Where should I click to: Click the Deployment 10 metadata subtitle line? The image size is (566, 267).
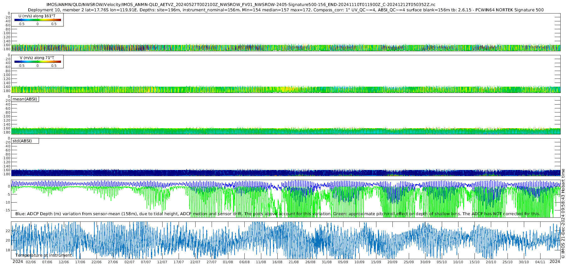tap(286, 10)
